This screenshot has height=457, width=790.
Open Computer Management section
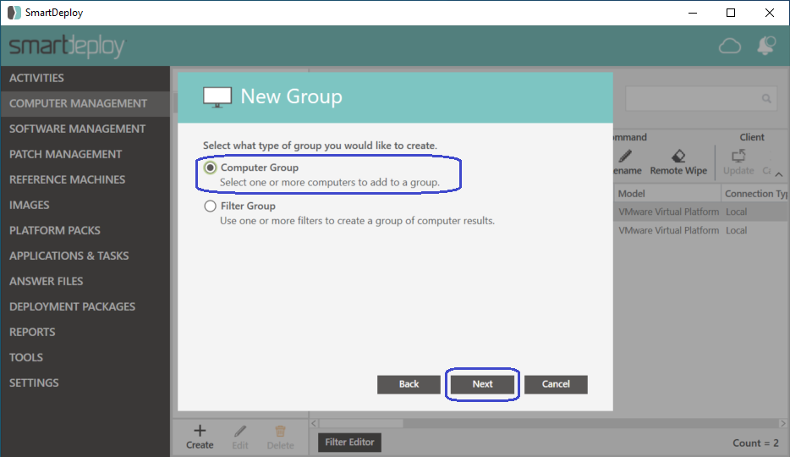coord(85,104)
